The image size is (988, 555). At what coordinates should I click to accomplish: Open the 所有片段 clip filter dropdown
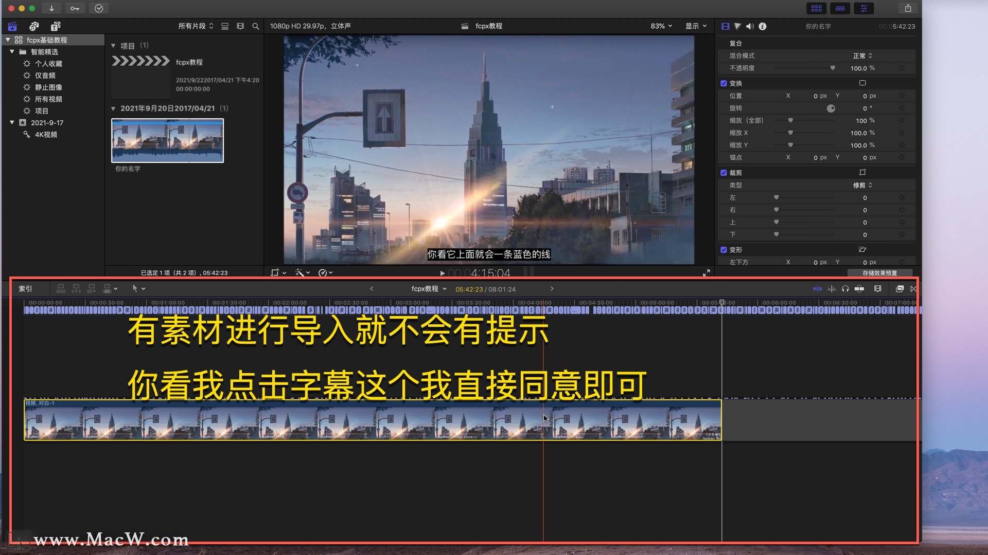196,26
